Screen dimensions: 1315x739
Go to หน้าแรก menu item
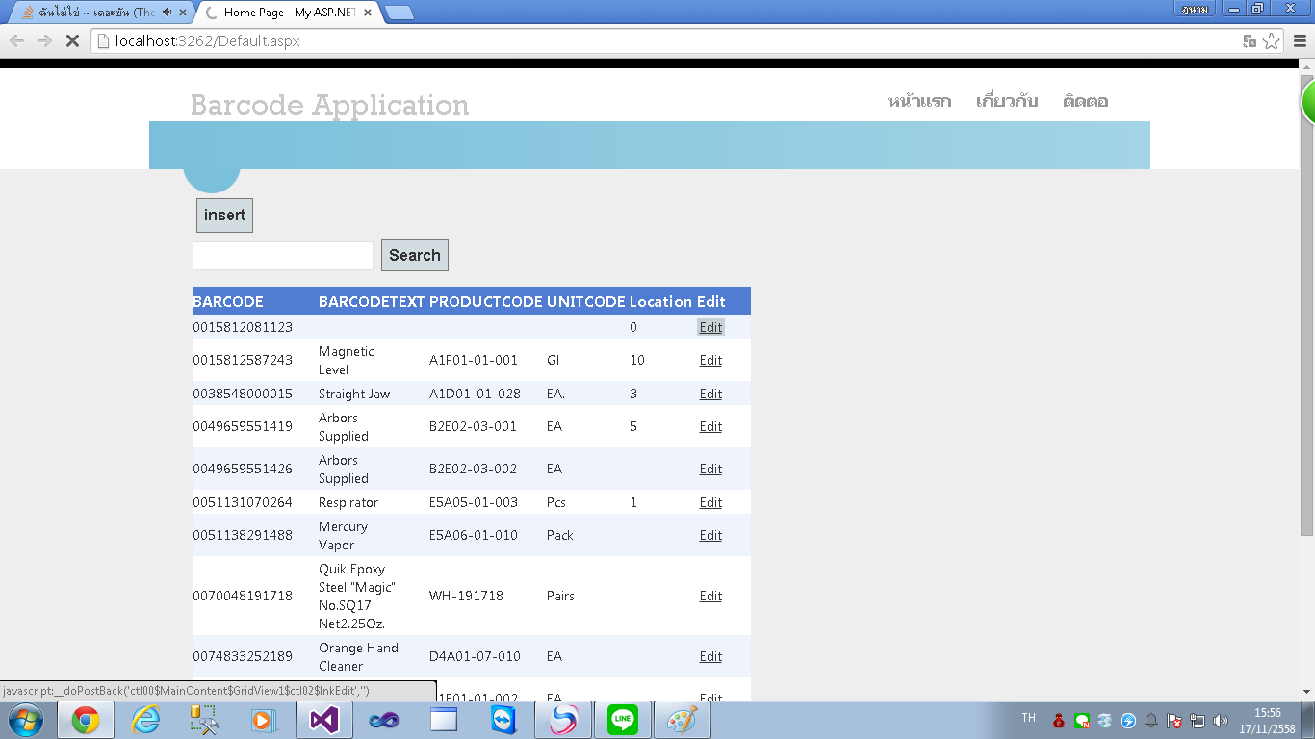pyautogui.click(x=919, y=101)
